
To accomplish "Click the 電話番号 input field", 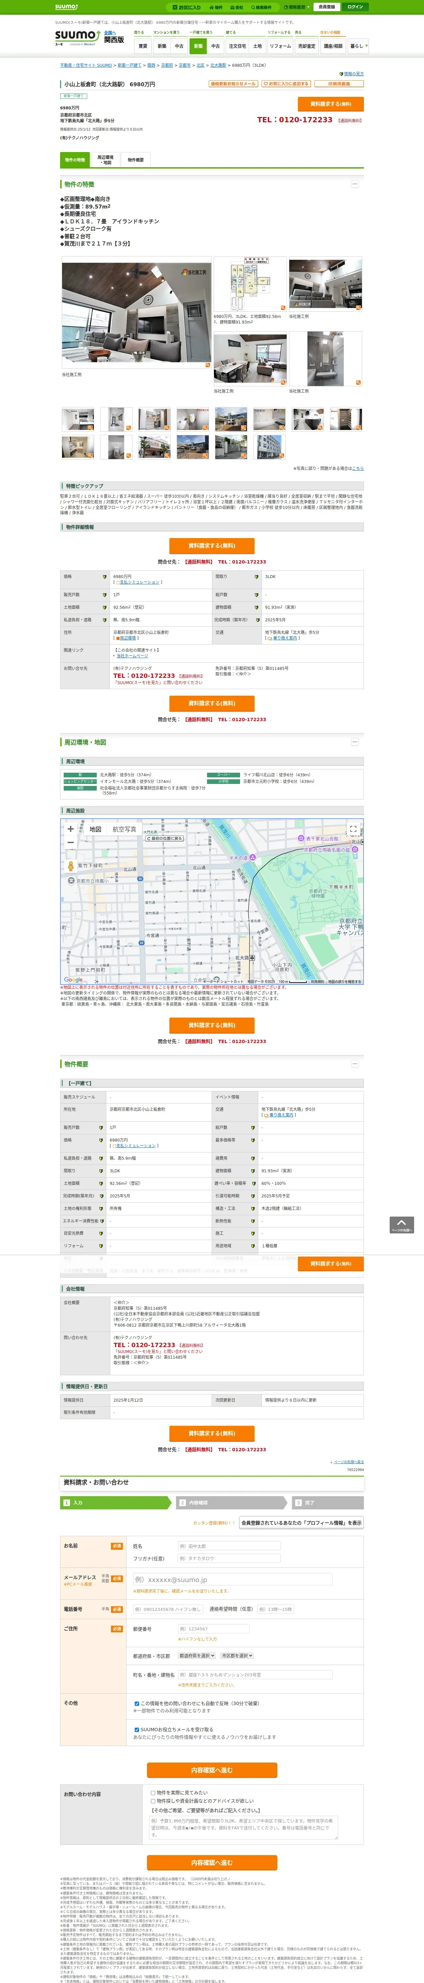I will 168,1609.
